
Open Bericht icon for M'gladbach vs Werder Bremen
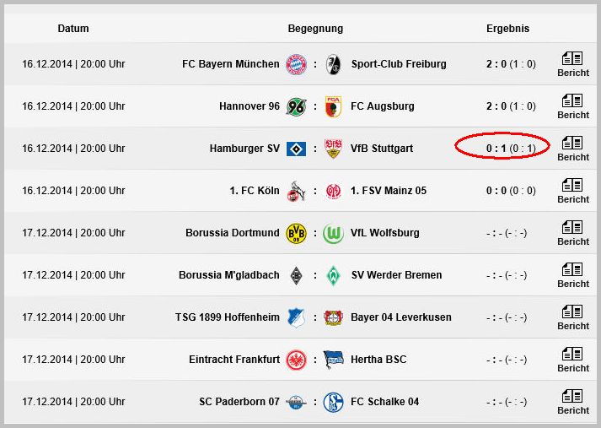tap(572, 275)
